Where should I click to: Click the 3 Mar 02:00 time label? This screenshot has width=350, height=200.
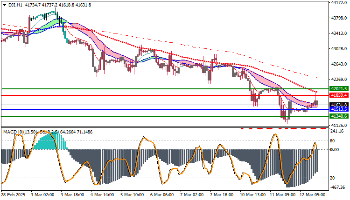tap(42, 195)
